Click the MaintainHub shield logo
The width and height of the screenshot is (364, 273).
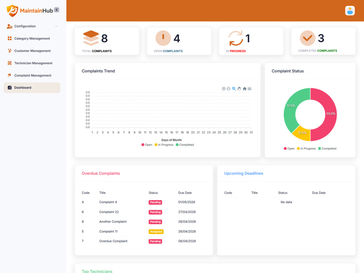coord(12,11)
